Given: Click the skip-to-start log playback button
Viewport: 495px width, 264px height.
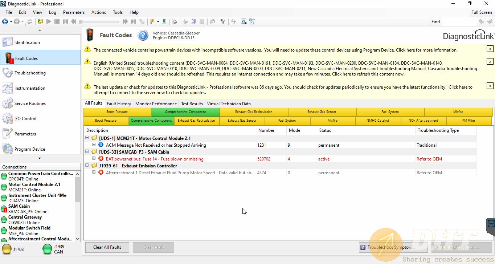Looking at the screenshot, I should point(65,21).
